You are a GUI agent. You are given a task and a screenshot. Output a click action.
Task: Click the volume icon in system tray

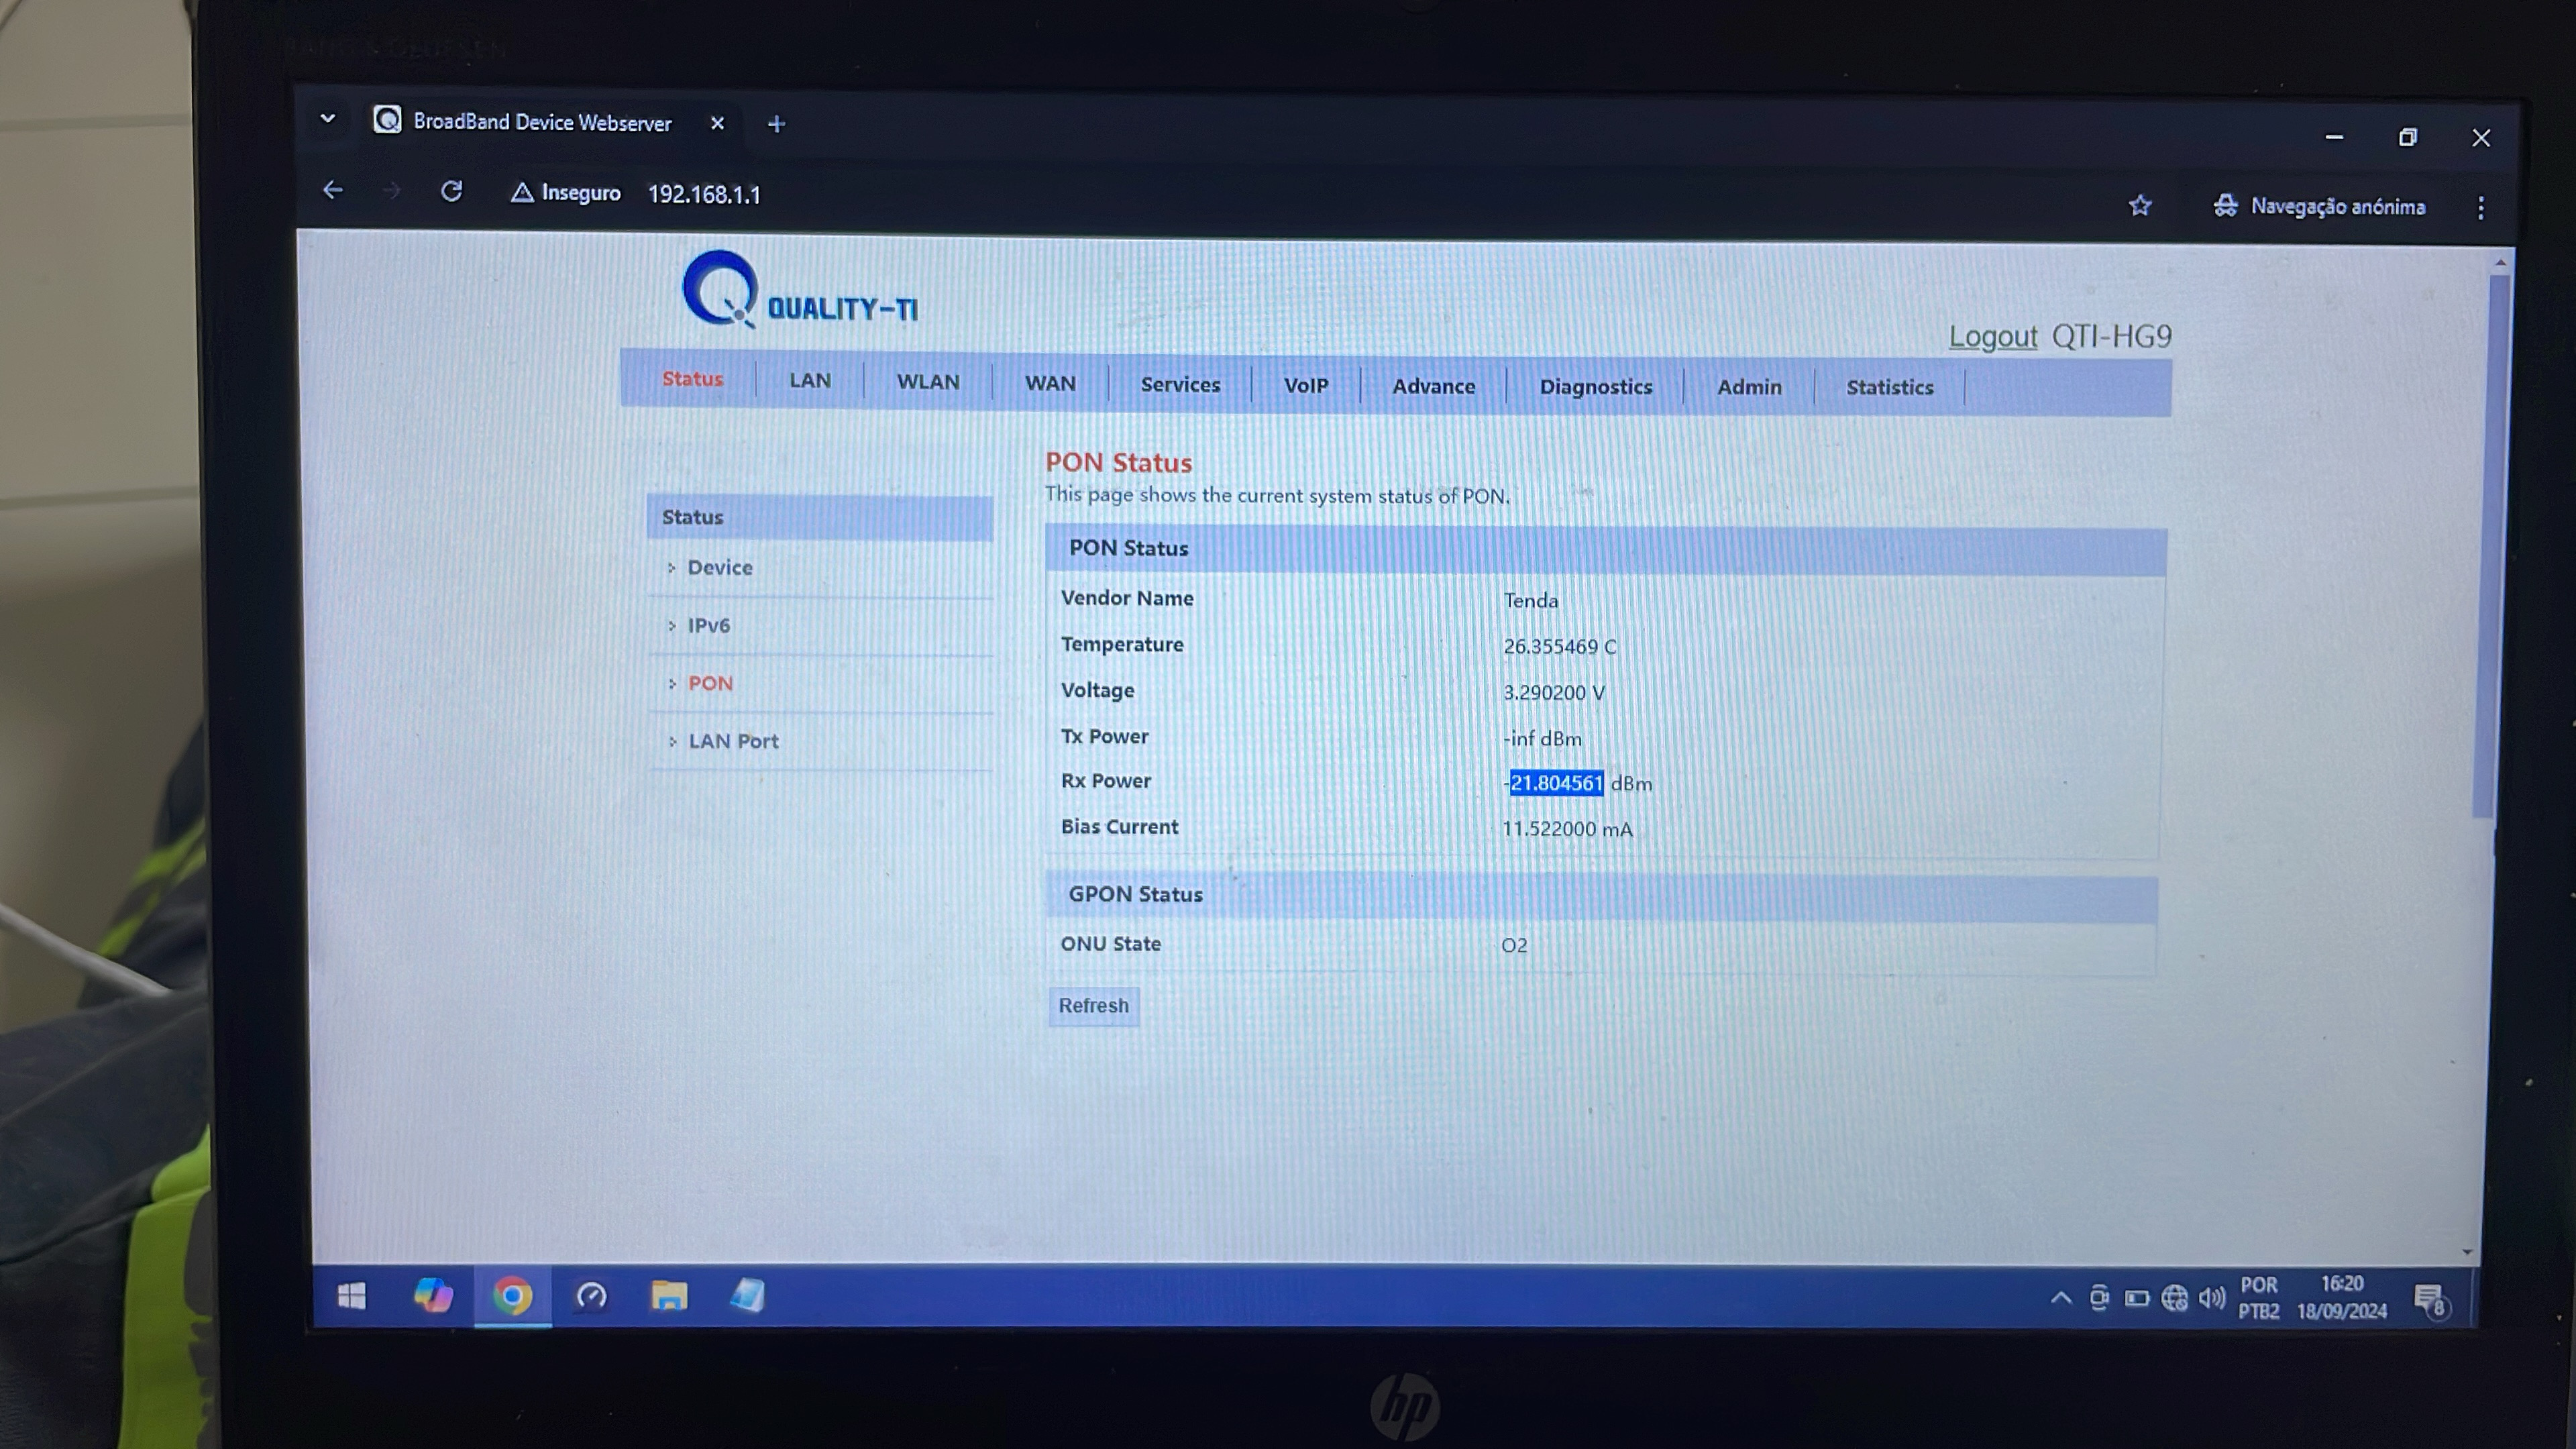tap(2211, 1298)
